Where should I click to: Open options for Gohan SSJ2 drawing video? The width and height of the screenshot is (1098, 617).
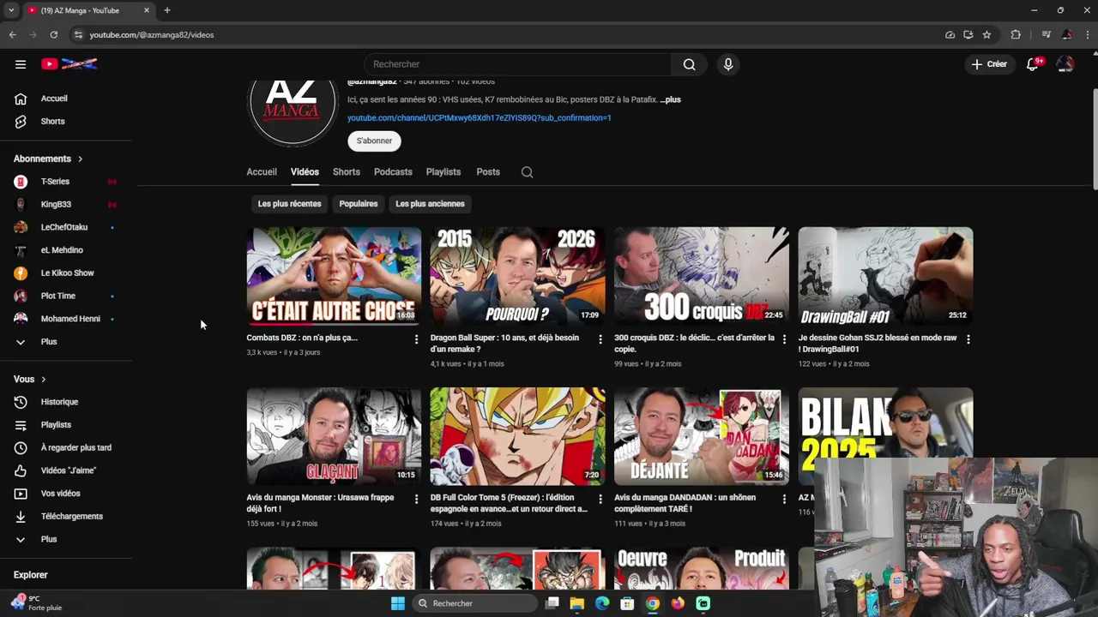click(968, 339)
